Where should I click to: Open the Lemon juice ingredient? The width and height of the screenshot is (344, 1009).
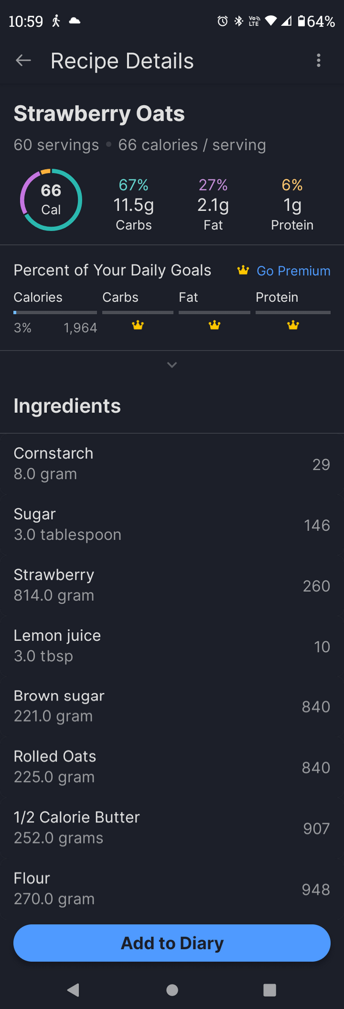(172, 646)
